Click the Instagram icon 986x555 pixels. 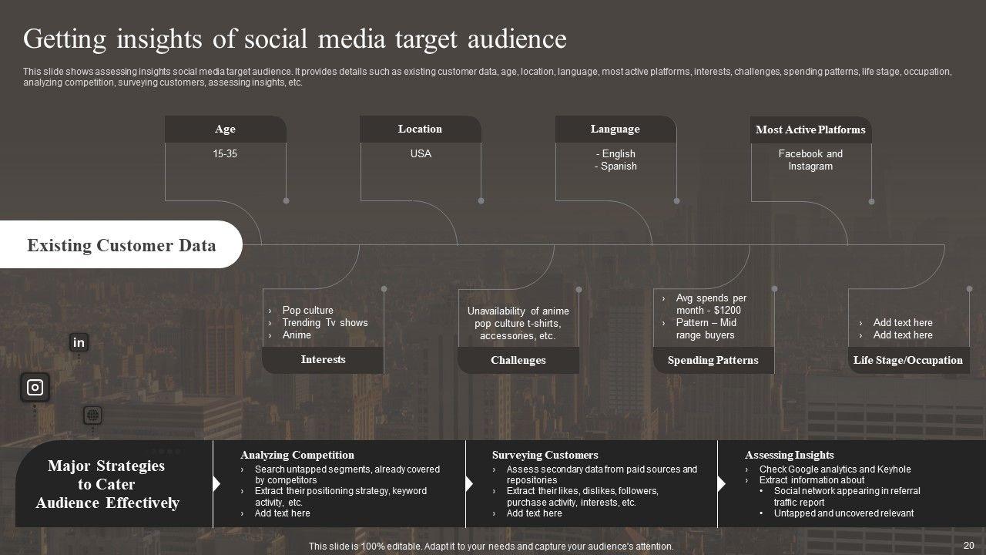(35, 388)
